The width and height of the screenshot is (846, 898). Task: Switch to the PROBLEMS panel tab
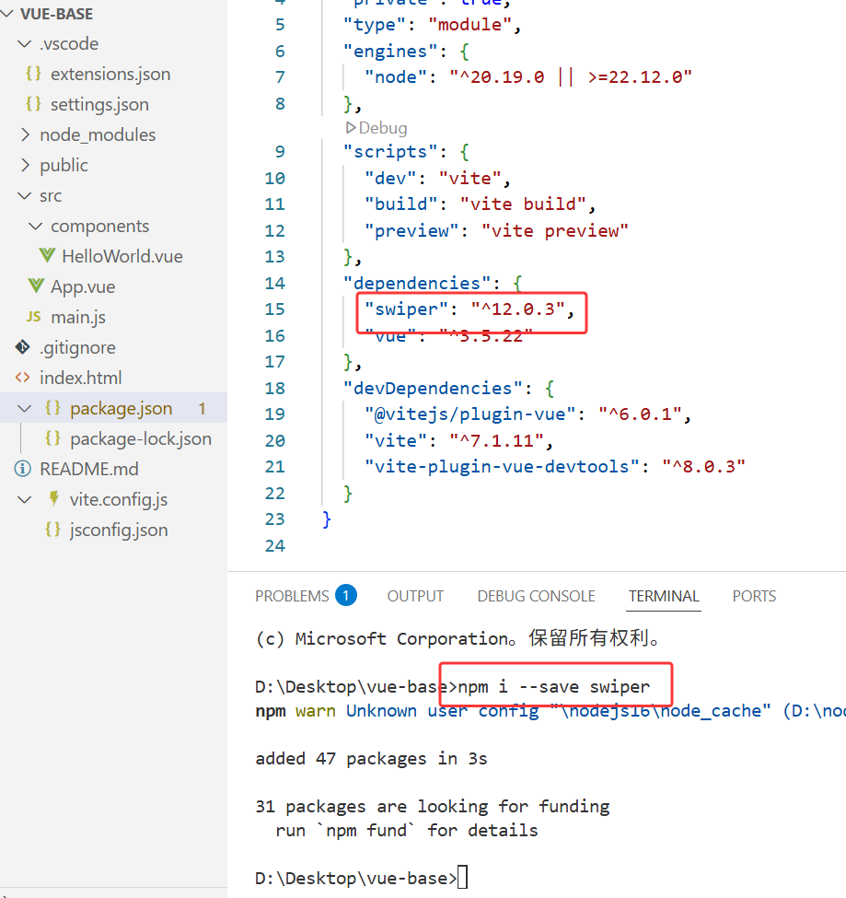point(292,596)
